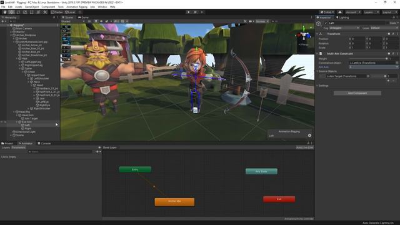The height and width of the screenshot is (225, 400).
Task: Open the Account dropdown
Action: [x=352, y=12]
